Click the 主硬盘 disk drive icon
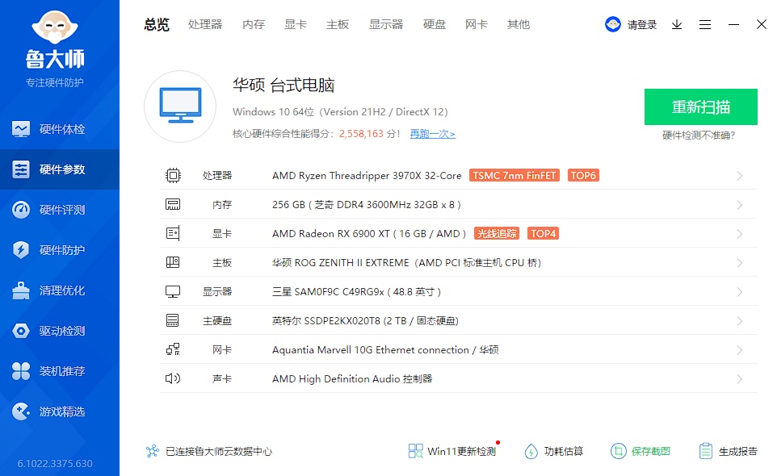 pyautogui.click(x=173, y=320)
